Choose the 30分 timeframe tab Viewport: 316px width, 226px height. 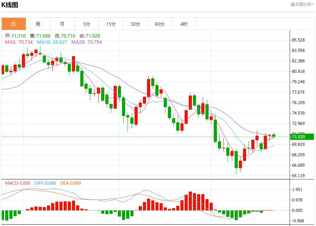click(135, 24)
